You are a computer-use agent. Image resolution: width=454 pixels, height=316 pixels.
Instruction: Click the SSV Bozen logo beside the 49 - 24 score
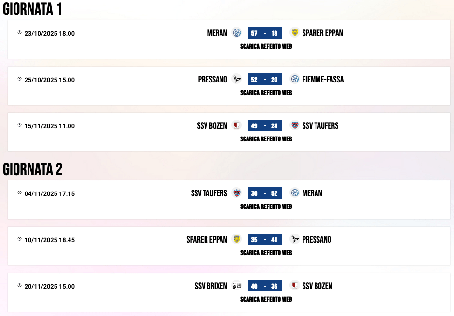point(236,125)
